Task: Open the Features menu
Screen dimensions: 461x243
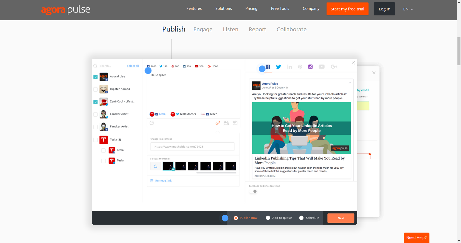Action: (194, 9)
